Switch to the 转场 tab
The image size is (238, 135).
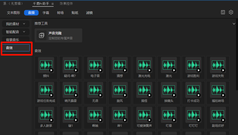click(60, 13)
